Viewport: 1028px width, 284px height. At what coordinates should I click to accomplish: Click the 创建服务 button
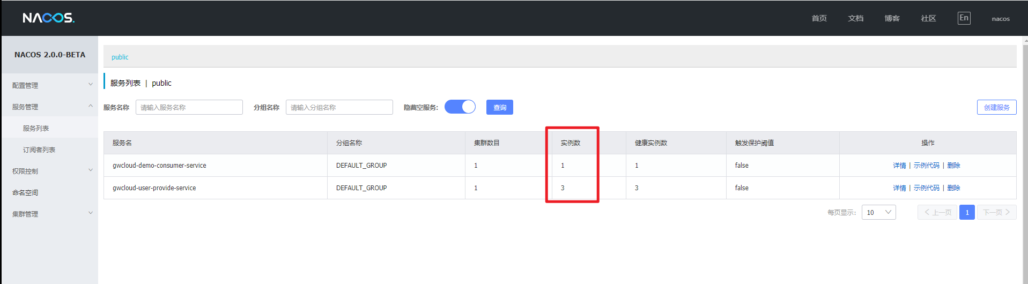996,107
